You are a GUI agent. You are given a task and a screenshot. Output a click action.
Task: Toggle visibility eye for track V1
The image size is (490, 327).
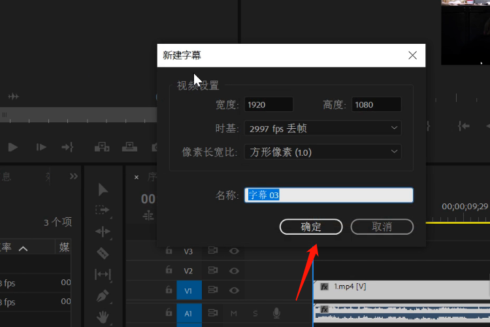coord(234,290)
